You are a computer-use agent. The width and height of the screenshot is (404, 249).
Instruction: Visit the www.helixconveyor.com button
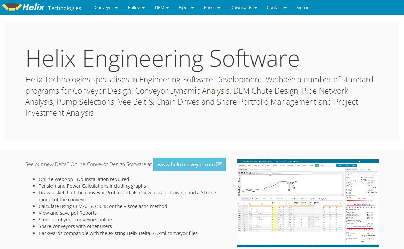click(x=189, y=164)
